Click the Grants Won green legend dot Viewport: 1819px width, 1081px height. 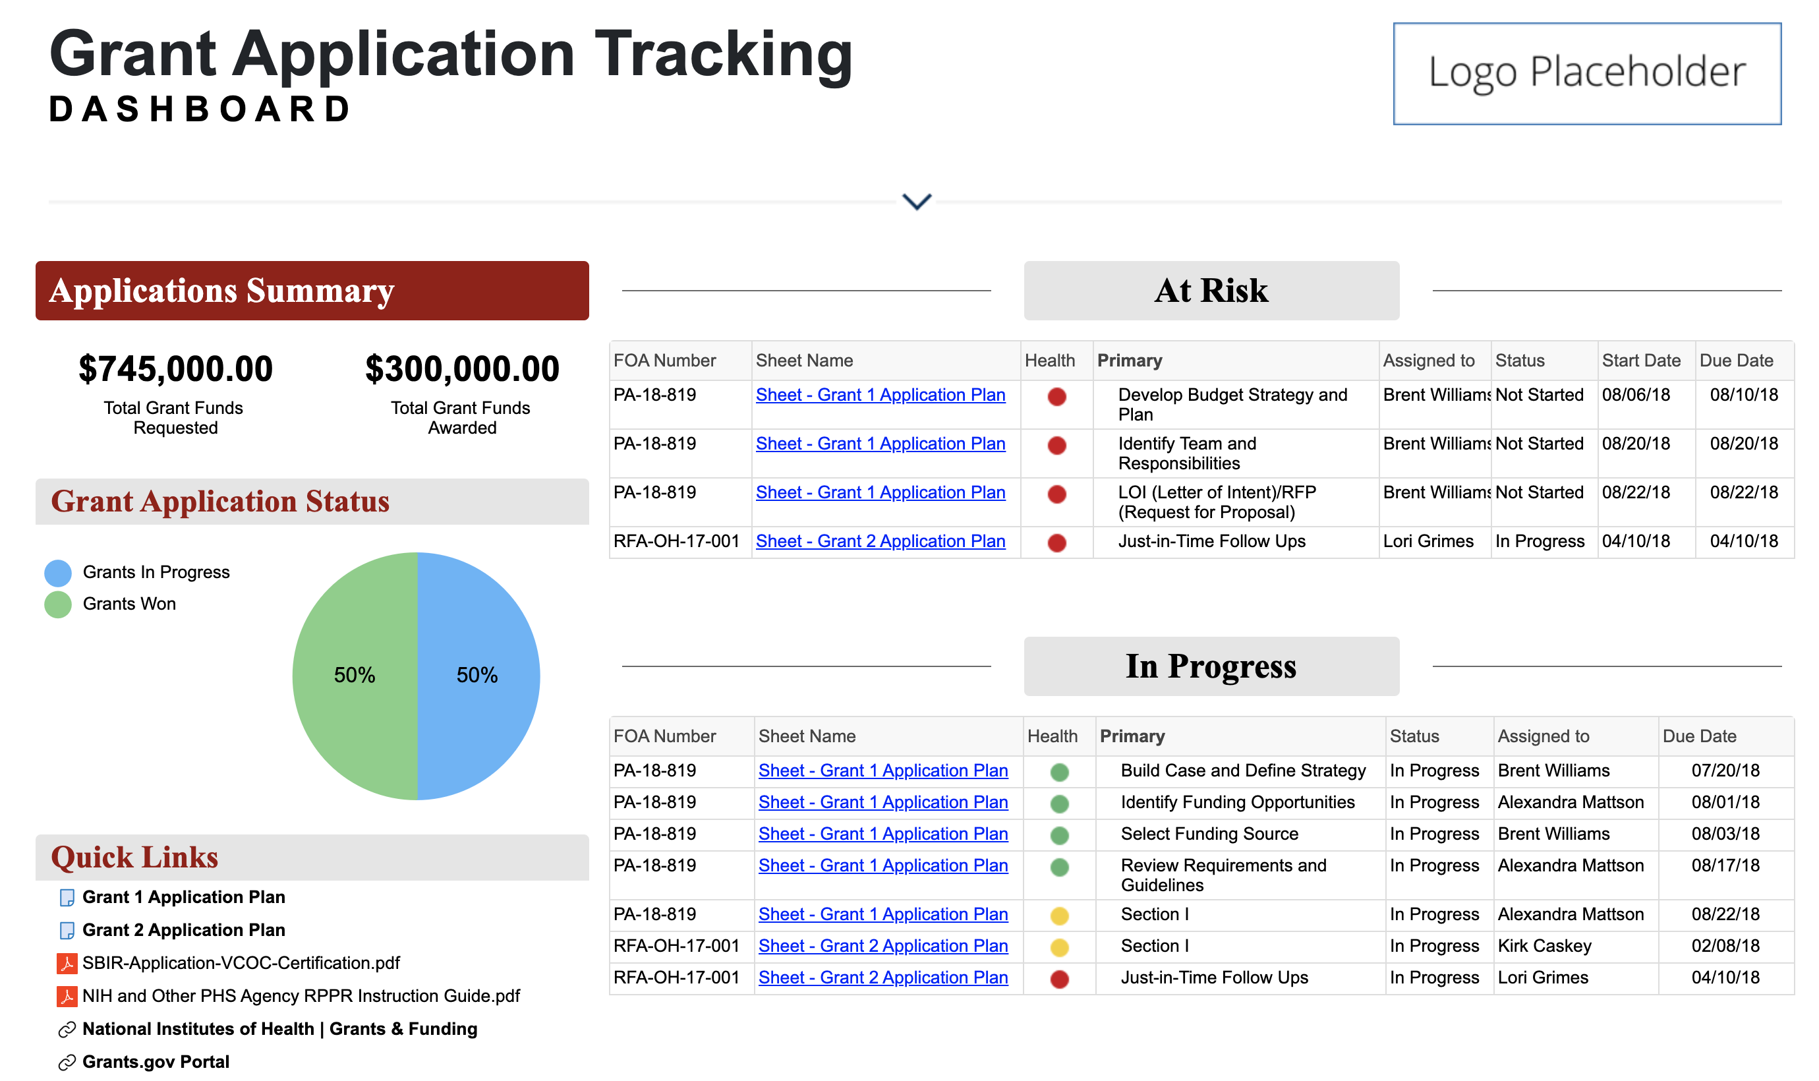pyautogui.click(x=57, y=604)
